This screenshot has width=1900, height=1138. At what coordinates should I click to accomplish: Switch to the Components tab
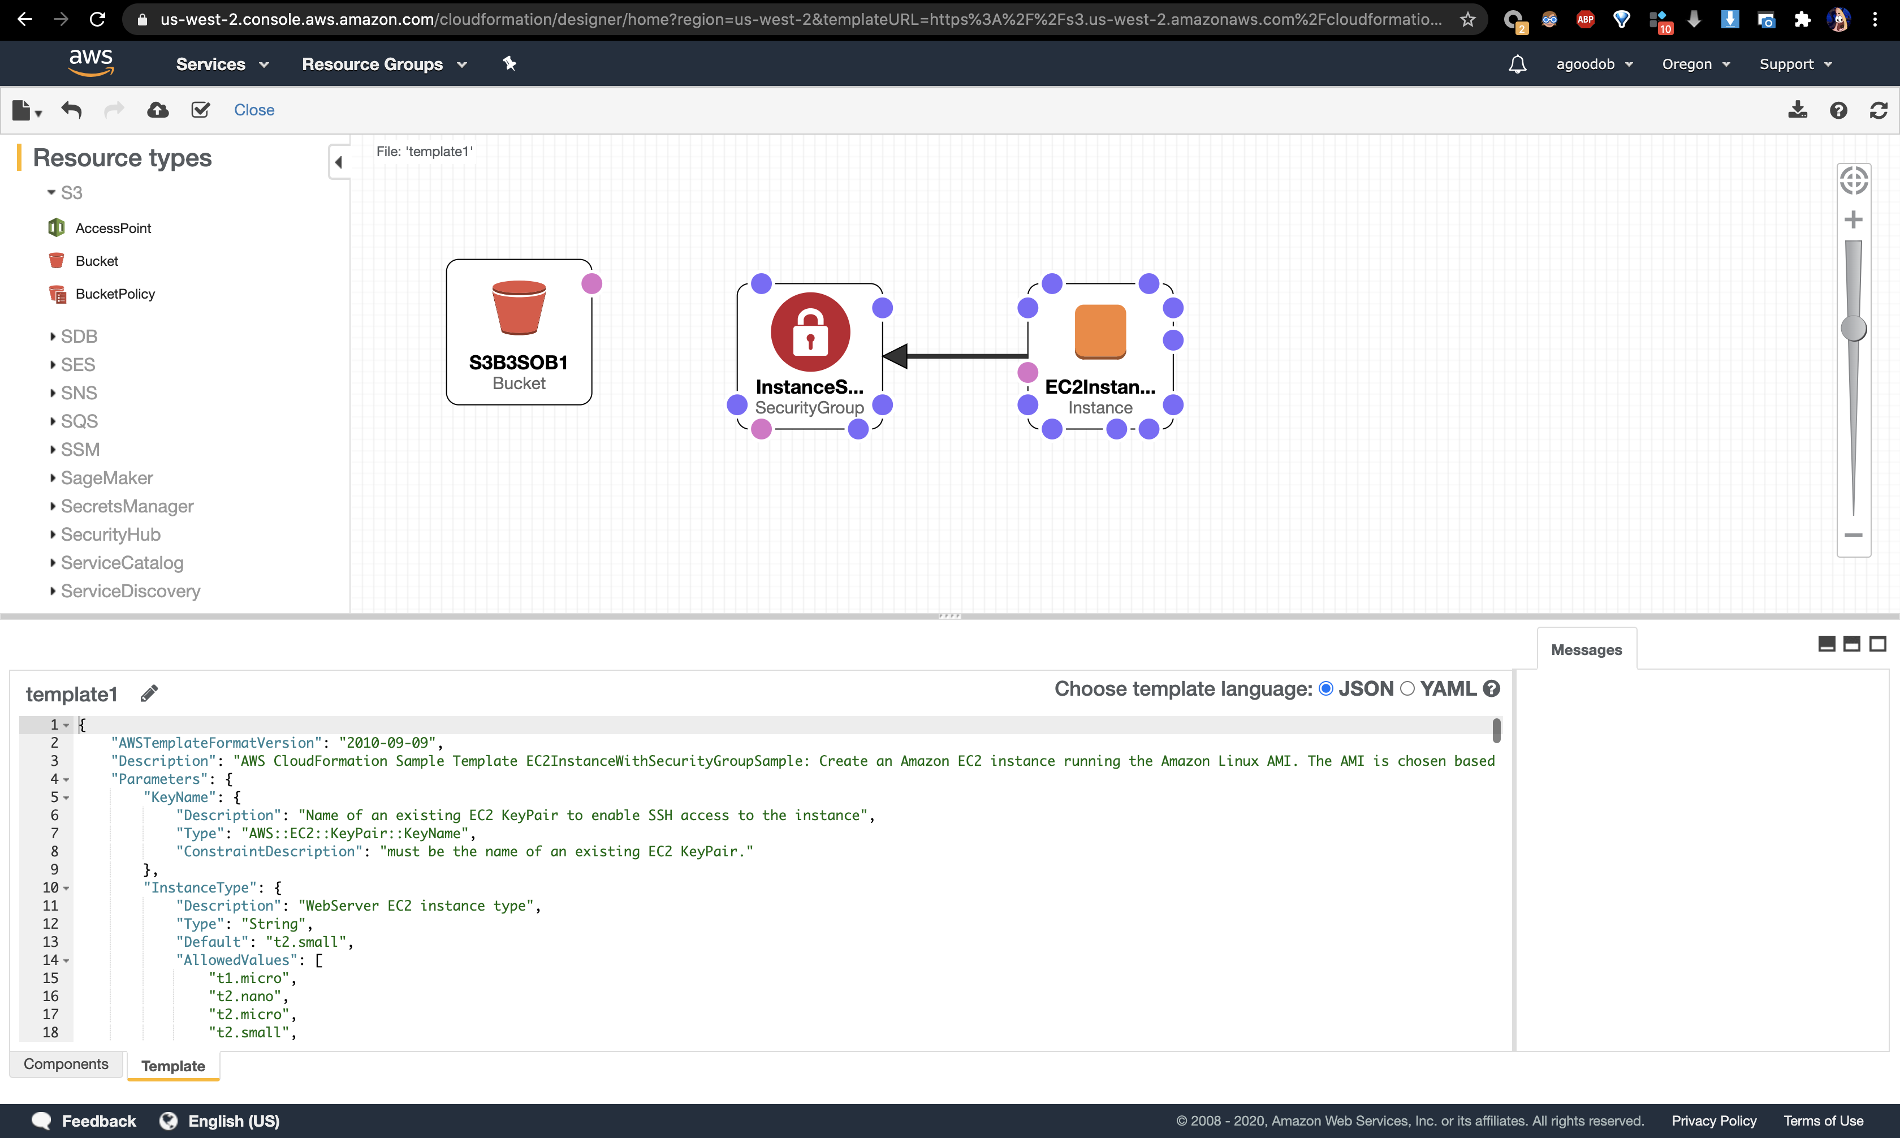(66, 1063)
